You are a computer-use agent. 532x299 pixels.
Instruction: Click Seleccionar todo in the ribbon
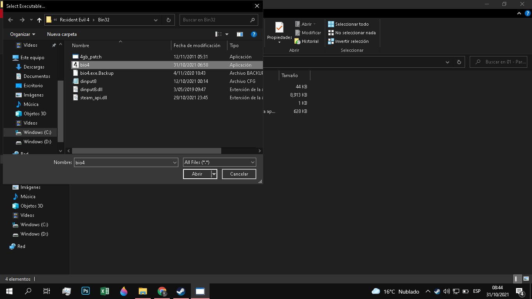point(348,24)
